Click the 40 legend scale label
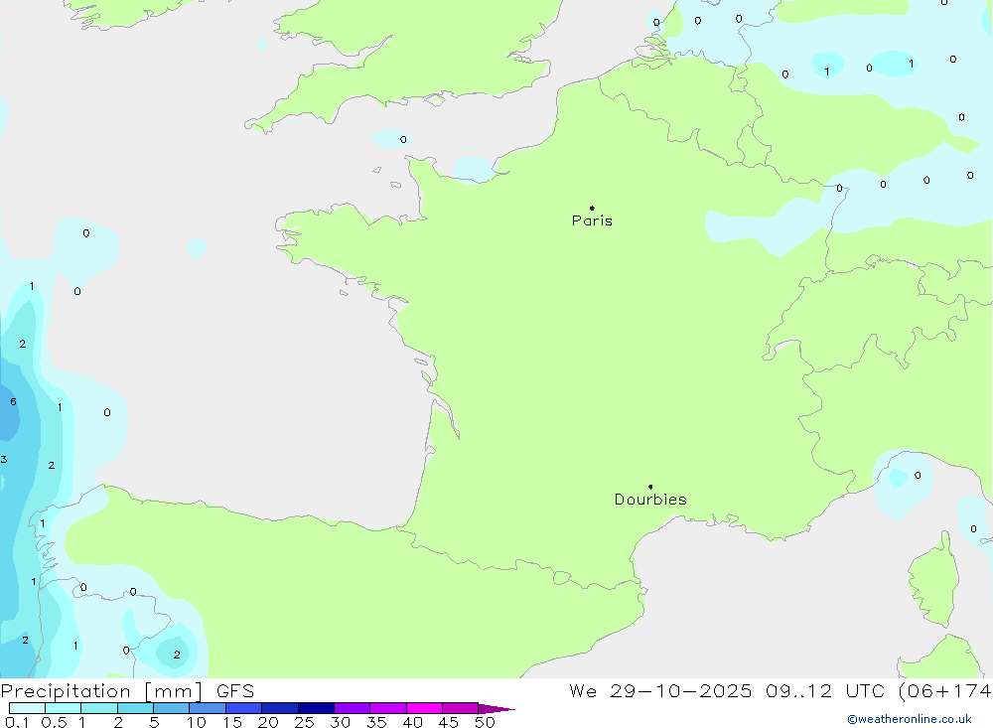The width and height of the screenshot is (993, 728). (413, 722)
